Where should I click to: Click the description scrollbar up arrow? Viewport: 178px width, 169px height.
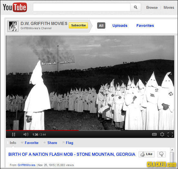[172, 150]
